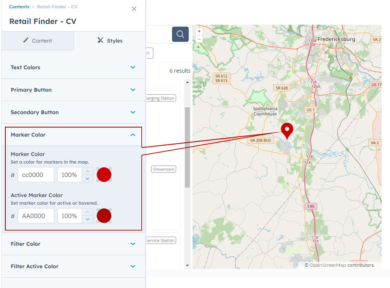Switch to the Content tab

[38, 41]
